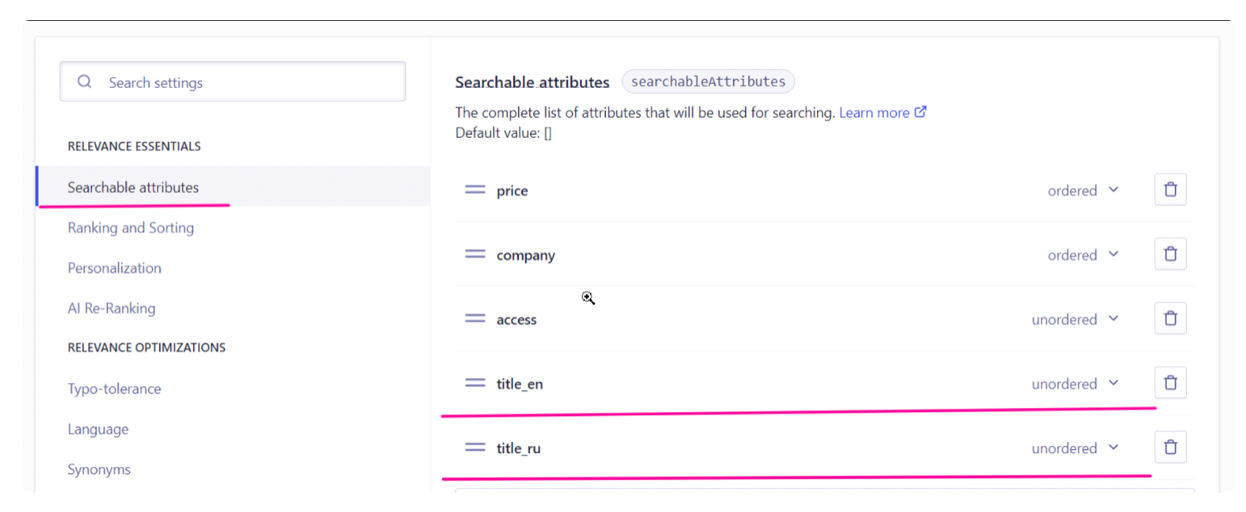This screenshot has width=1246, height=512.
Task: Go to Personalization section
Action: click(115, 268)
